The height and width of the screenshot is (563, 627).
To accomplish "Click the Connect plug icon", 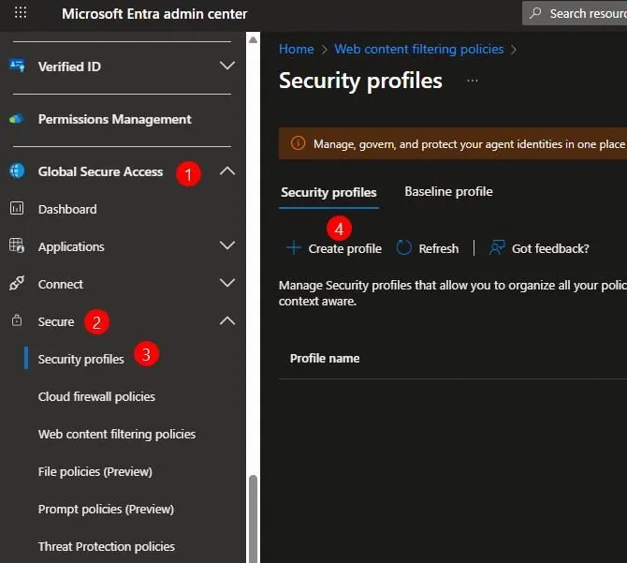I will [17, 283].
